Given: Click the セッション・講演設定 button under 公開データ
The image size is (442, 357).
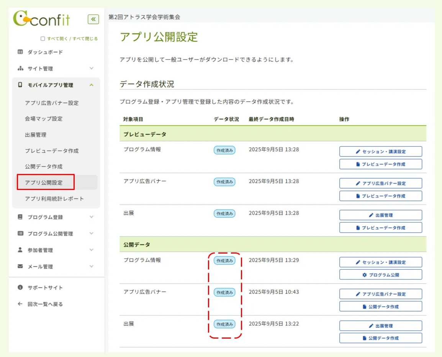Looking at the screenshot, I should click(x=381, y=262).
